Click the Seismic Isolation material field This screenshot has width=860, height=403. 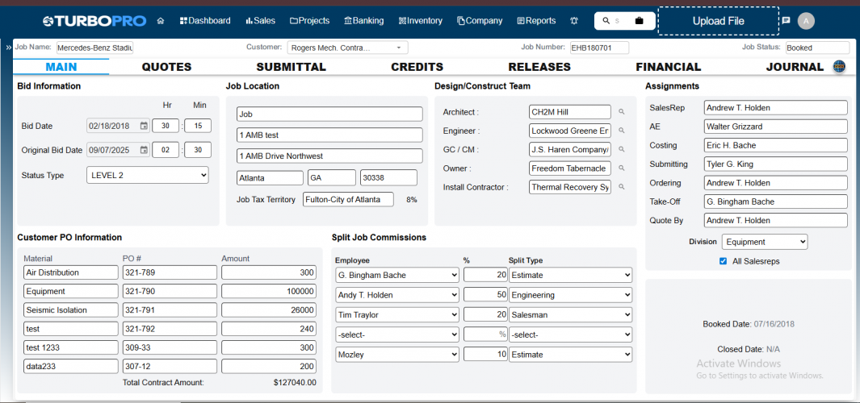(71, 310)
